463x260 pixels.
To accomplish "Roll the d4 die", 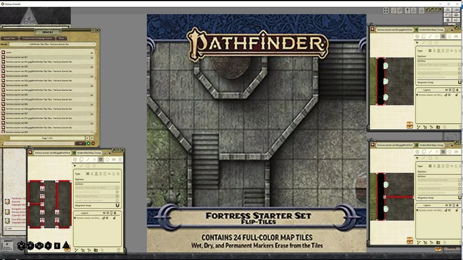I will pos(66,246).
